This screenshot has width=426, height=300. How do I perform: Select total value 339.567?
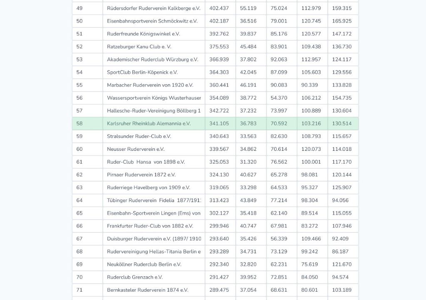(x=219, y=149)
